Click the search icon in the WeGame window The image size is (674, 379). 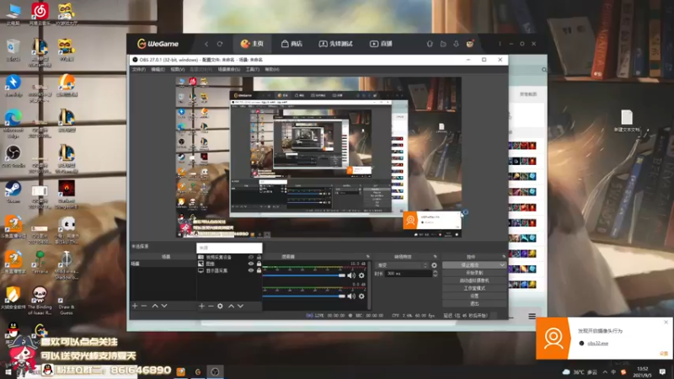(544, 70)
